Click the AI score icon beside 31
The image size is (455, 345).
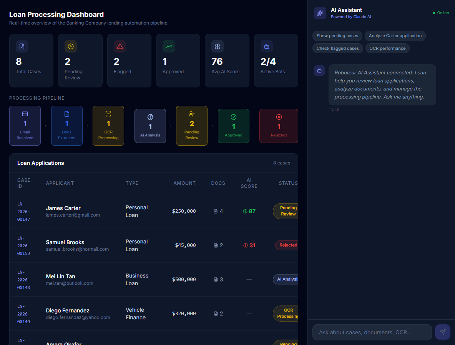[x=246, y=245]
